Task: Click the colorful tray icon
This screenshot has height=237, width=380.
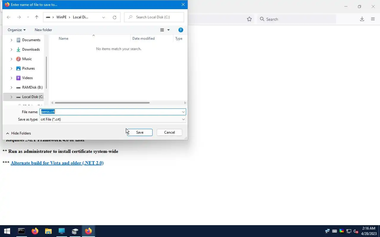Action: click(342, 231)
